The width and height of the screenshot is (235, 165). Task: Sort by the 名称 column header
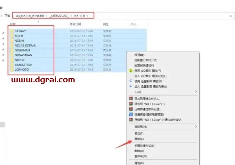click(x=12, y=24)
